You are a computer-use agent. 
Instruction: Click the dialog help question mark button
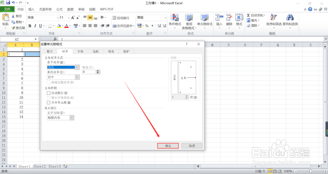pyautogui.click(x=186, y=44)
